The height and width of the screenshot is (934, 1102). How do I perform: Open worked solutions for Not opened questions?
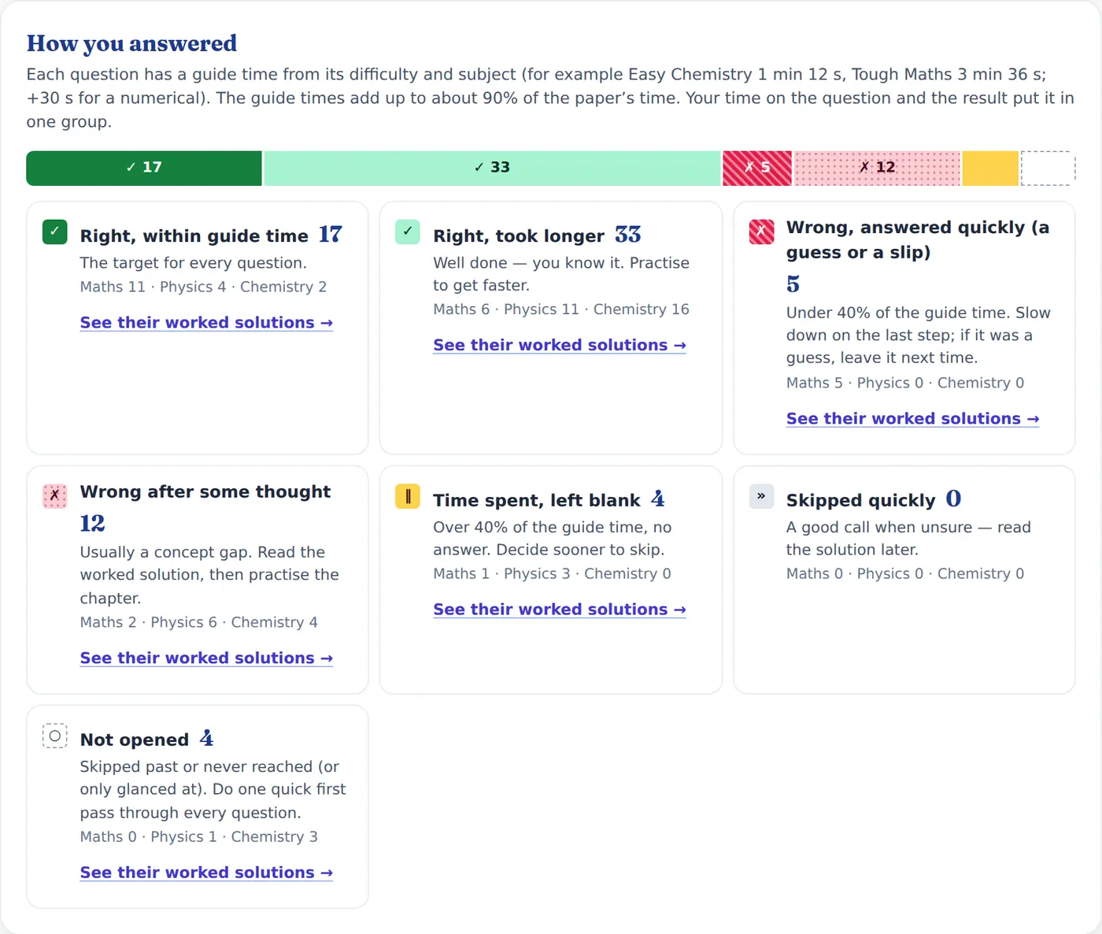pyautogui.click(x=206, y=873)
